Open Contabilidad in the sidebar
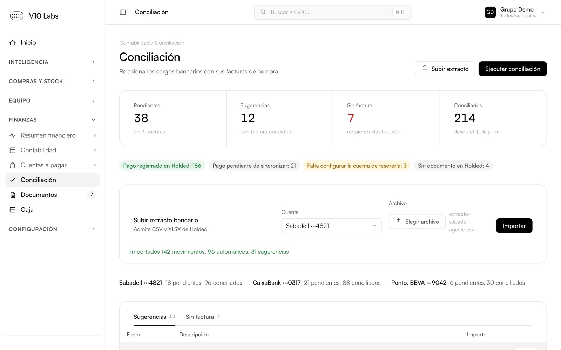The height and width of the screenshot is (350, 561). click(52, 150)
